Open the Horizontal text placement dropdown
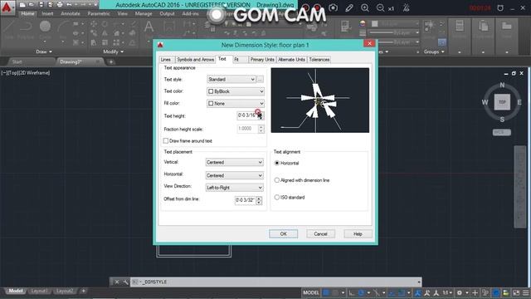Image resolution: width=531 pixels, height=299 pixels. pos(234,175)
